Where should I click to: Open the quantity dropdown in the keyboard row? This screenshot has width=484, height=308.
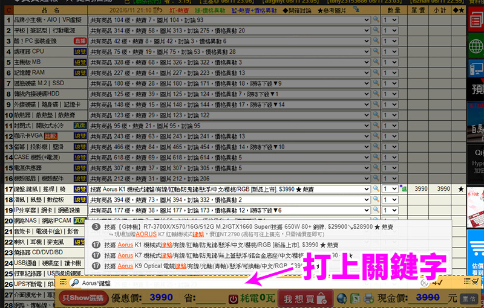tap(390, 189)
